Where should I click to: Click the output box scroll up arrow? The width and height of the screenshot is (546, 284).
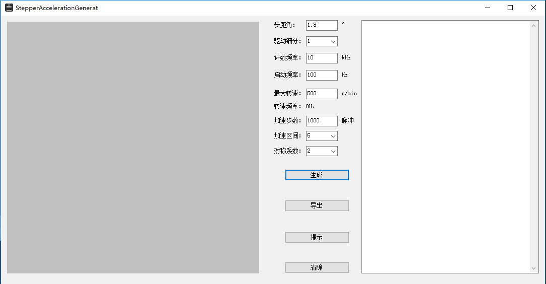pos(534,25)
